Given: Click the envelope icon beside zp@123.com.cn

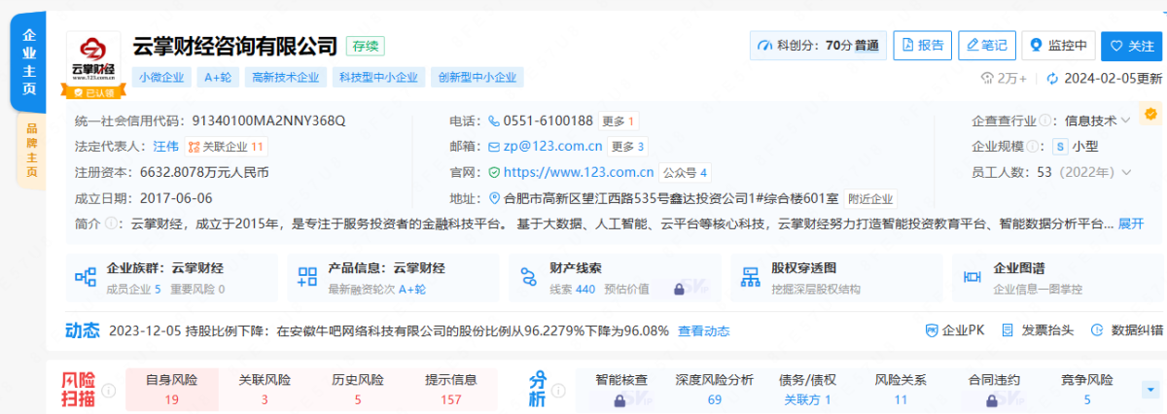Looking at the screenshot, I should coord(494,147).
